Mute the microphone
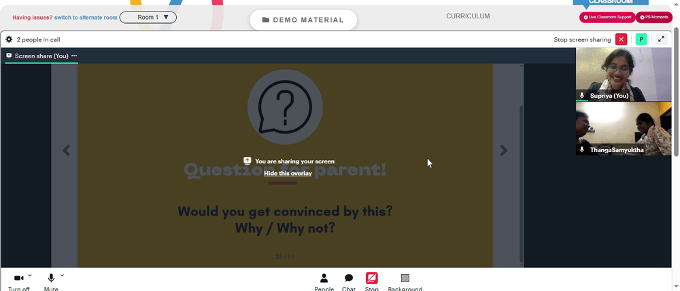The width and height of the screenshot is (680, 291). point(51,282)
